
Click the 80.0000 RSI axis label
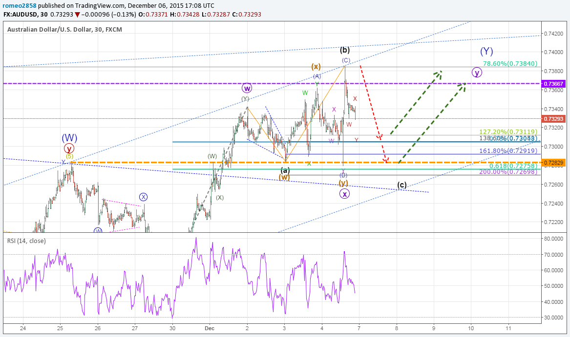tap(554, 239)
